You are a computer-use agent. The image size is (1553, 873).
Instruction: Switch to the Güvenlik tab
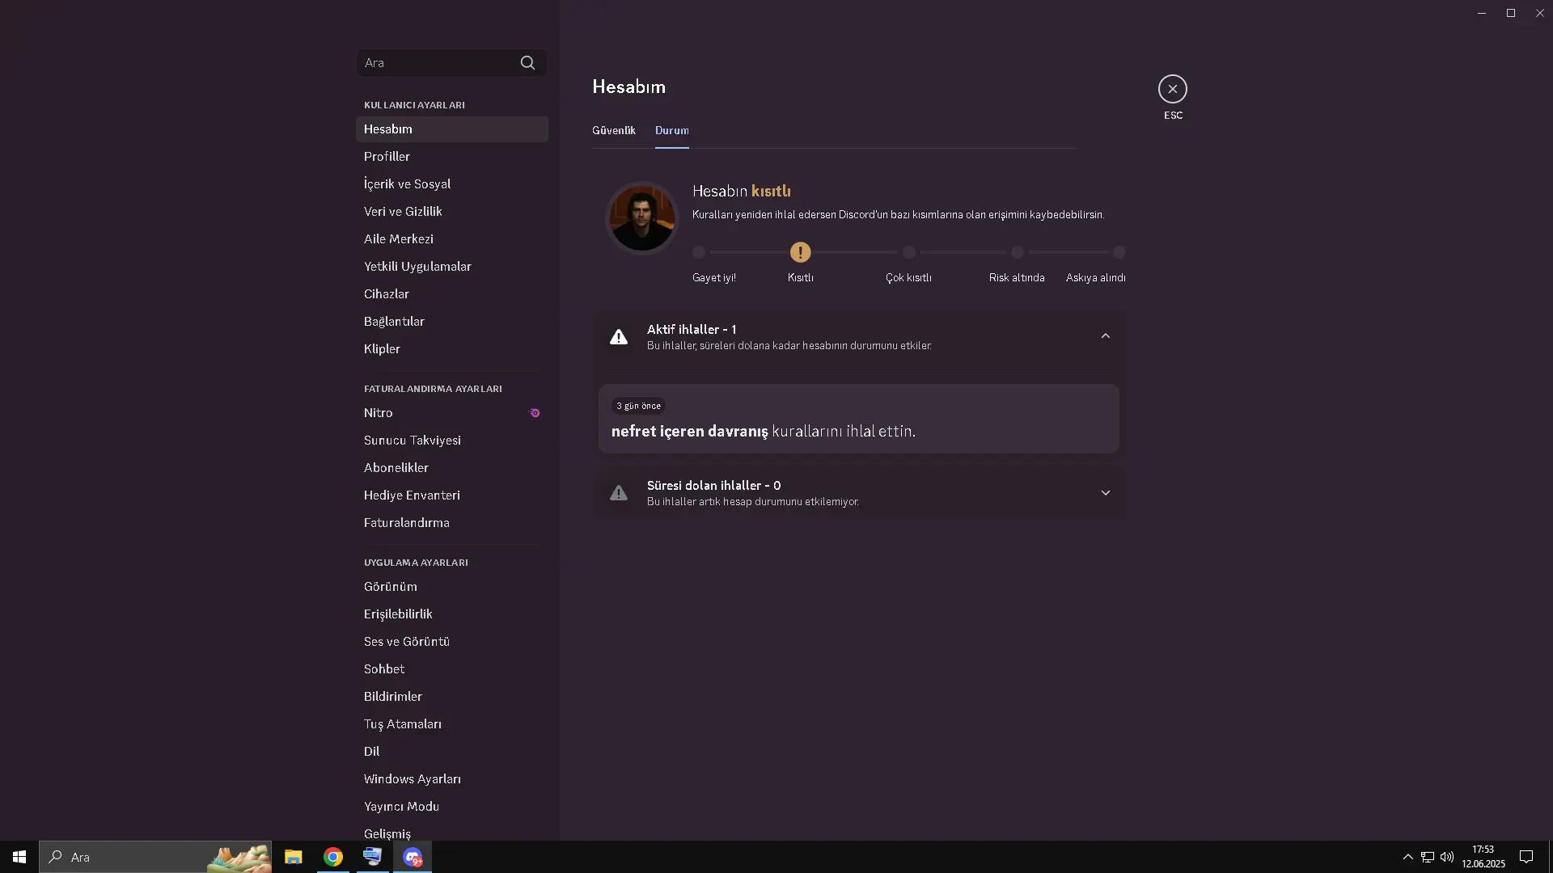click(614, 130)
